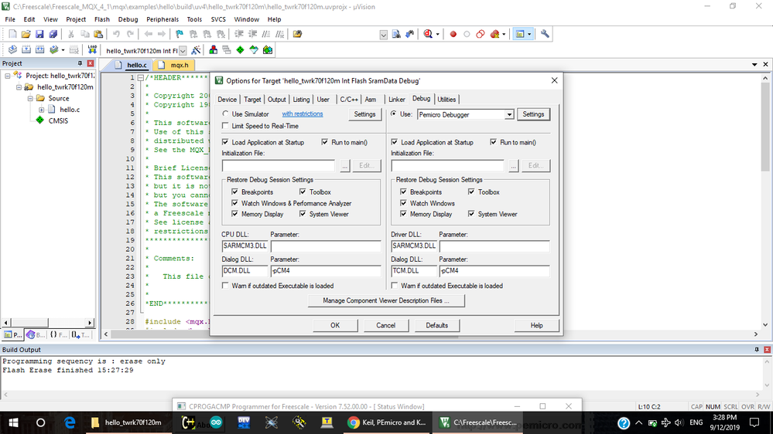This screenshot has width=773, height=434.
Task: Toggle hardware-side Memory Display checkbox
Action: (404, 214)
